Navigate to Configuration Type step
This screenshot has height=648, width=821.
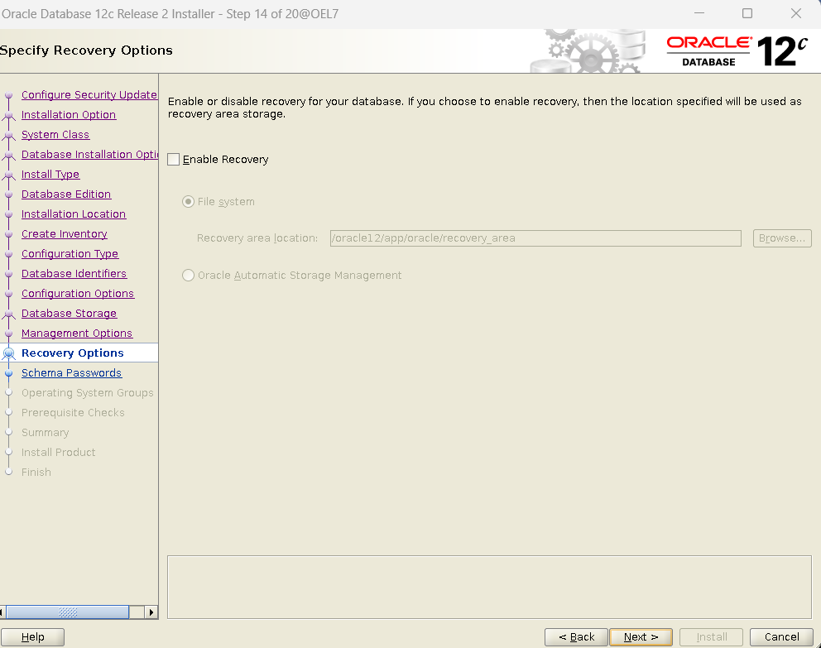click(70, 254)
